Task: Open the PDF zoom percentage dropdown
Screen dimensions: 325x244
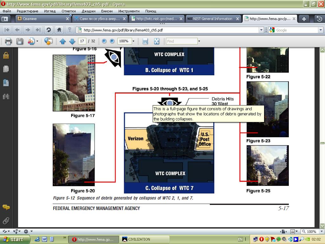Action: click(133, 41)
